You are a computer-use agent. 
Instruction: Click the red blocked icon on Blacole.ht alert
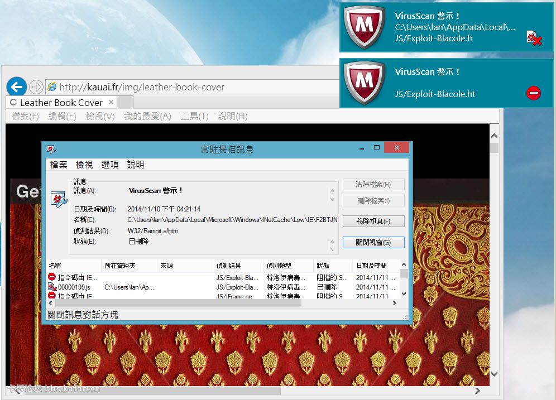533,94
